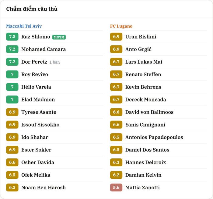Click Mohamed Camara's 7.2 rating badge

tap(12, 49)
